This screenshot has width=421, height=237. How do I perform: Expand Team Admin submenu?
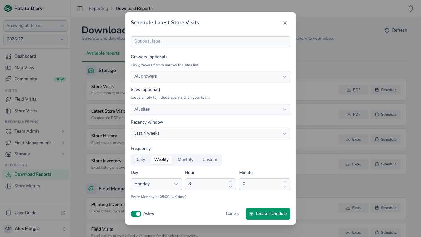click(36, 131)
